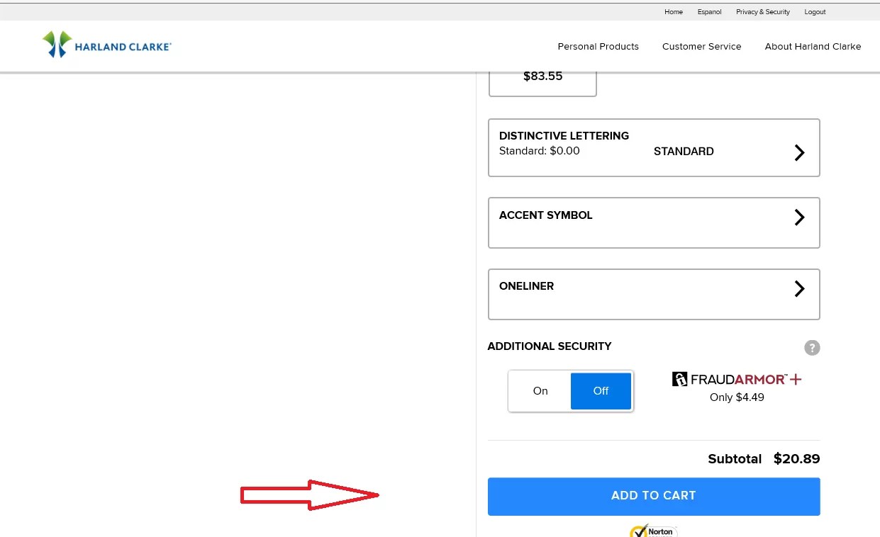
Task: Click the Additional Security heading
Action: coord(549,346)
